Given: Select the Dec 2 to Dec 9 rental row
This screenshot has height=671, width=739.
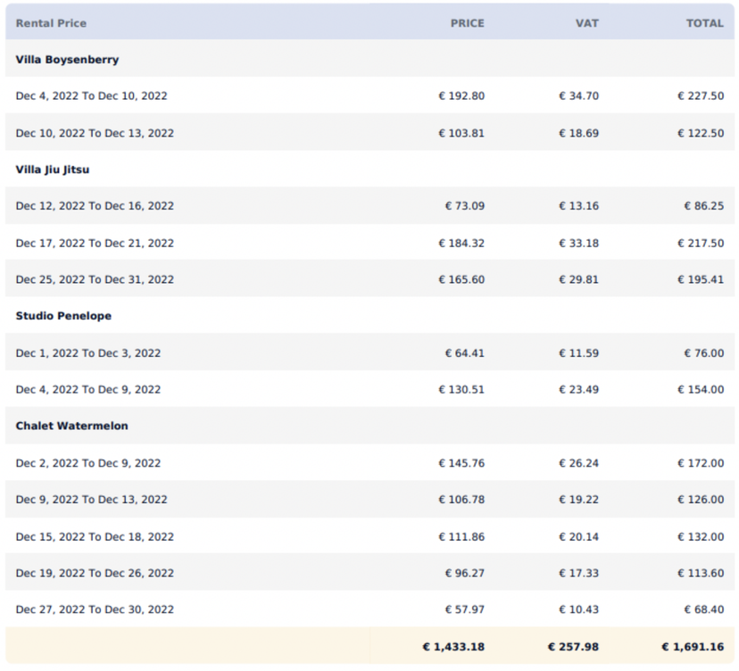Looking at the screenshot, I should click(x=89, y=463).
